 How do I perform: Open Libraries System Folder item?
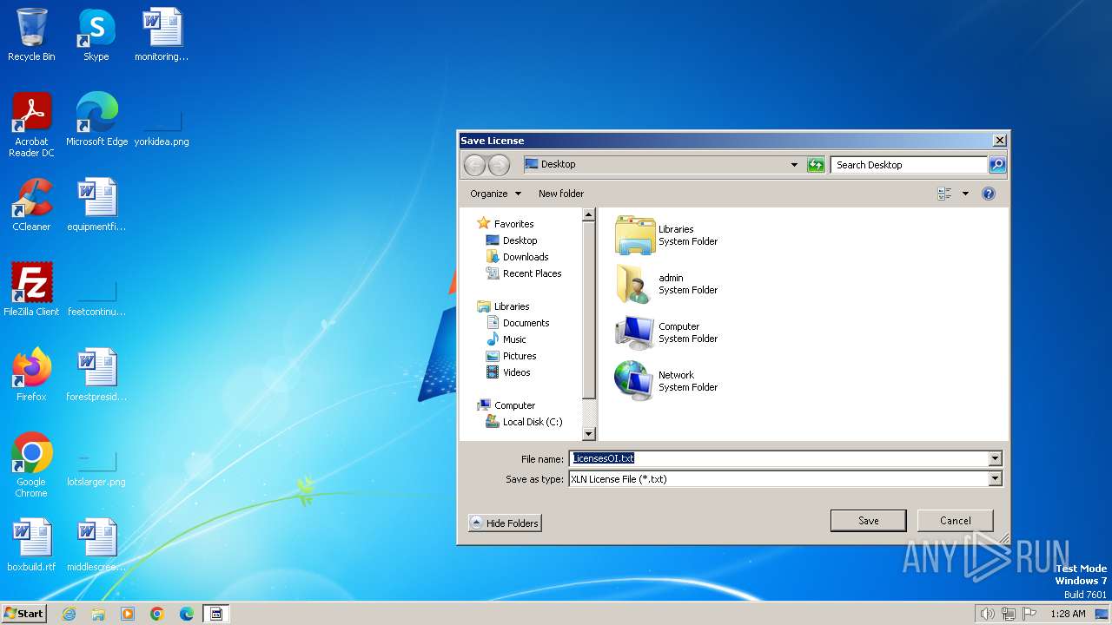pos(667,235)
